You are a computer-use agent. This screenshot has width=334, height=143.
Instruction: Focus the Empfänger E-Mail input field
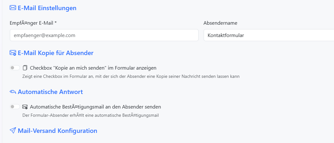pos(104,35)
